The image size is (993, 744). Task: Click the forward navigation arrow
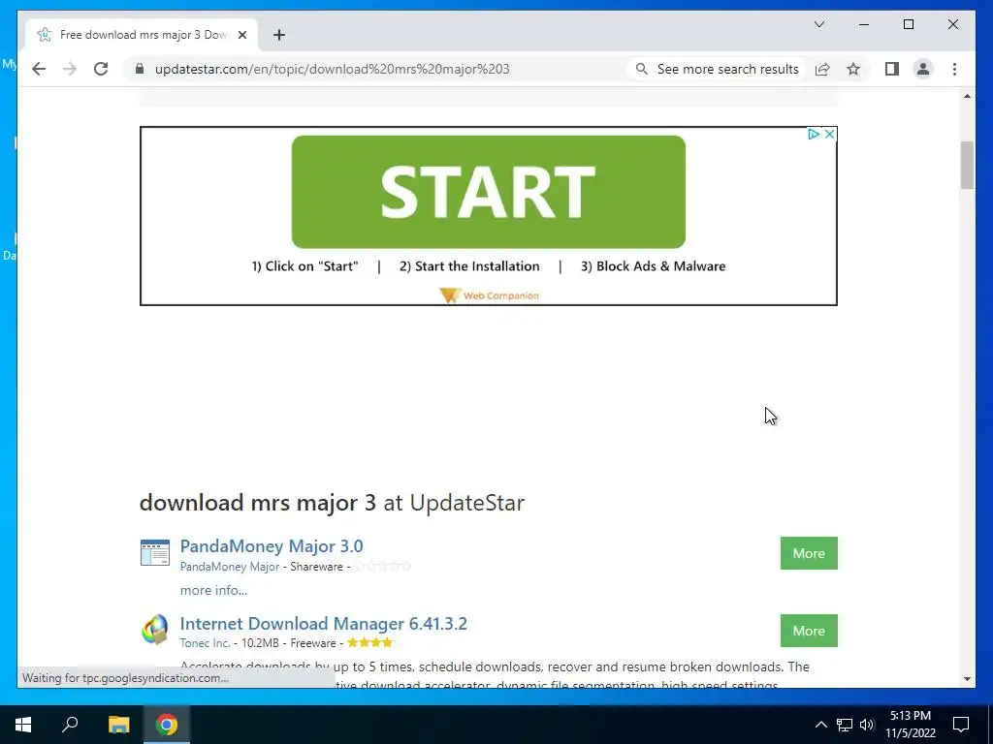click(70, 69)
